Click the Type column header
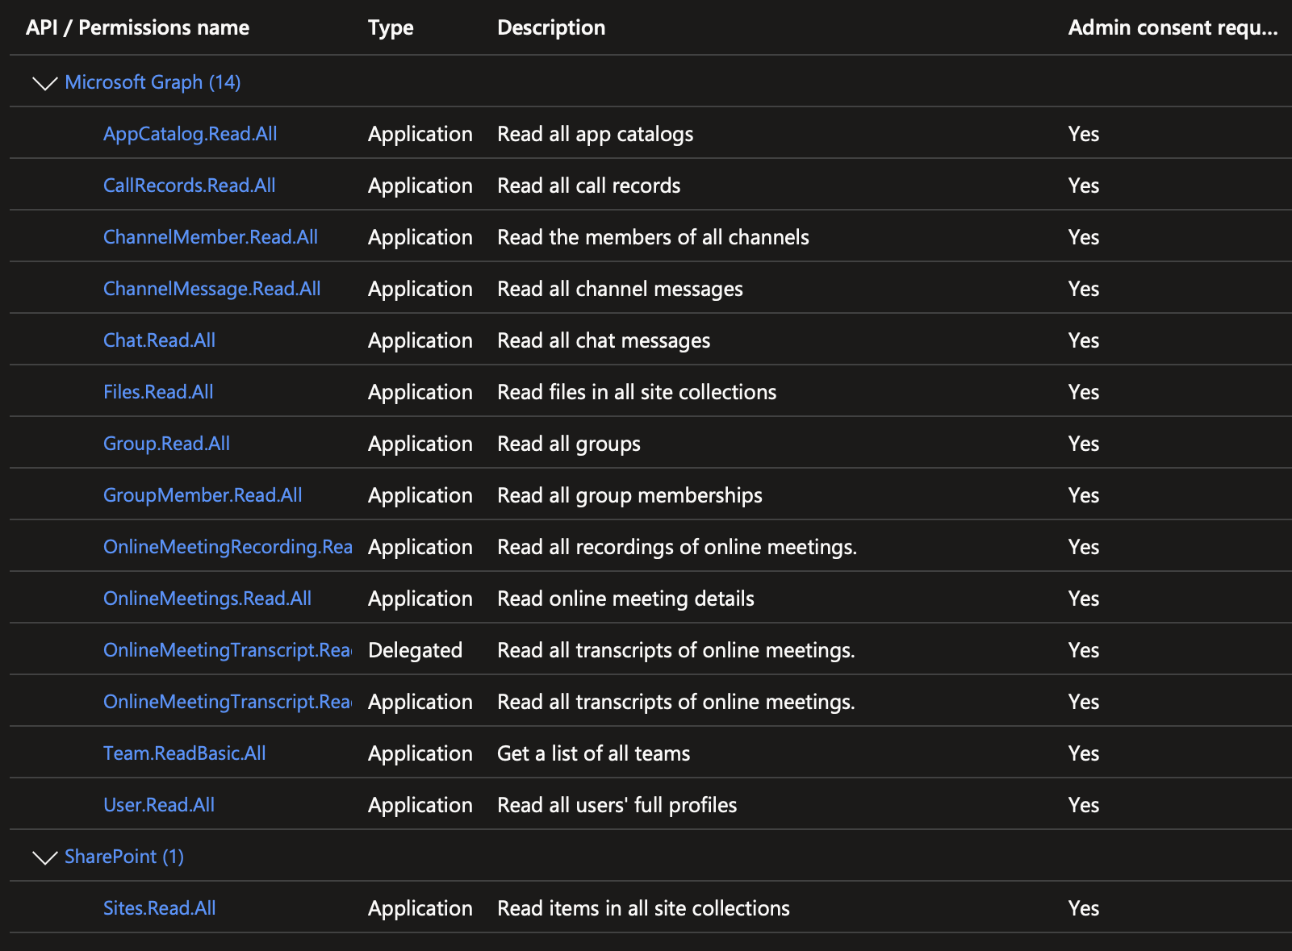Image resolution: width=1292 pixels, height=951 pixels. pos(391,27)
